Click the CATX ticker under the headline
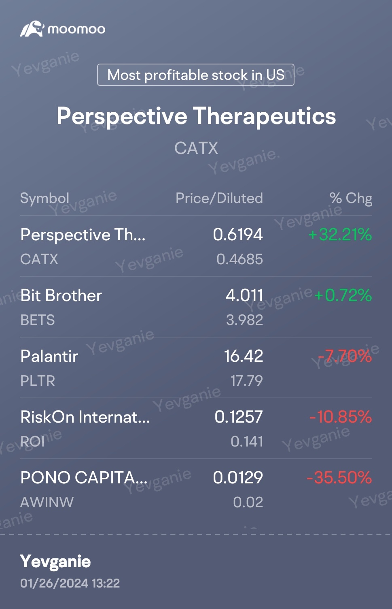The image size is (392, 609). pyautogui.click(x=196, y=148)
